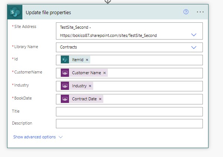Screen dimensions: 223x157
Task: Select the Contracts library name field
Action: coord(129,47)
